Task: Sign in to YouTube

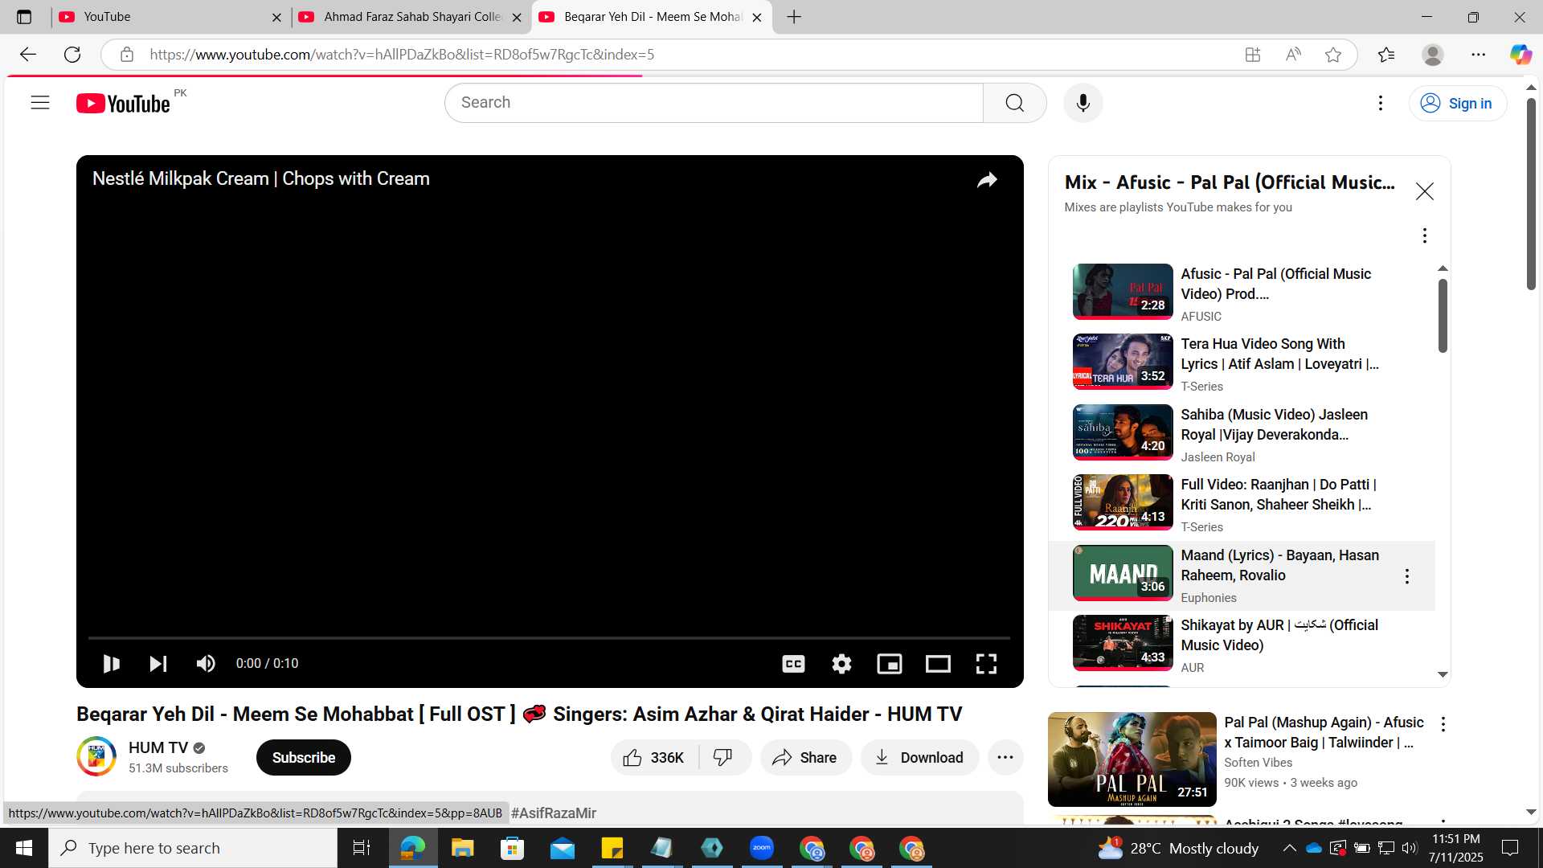Action: coord(1458,104)
